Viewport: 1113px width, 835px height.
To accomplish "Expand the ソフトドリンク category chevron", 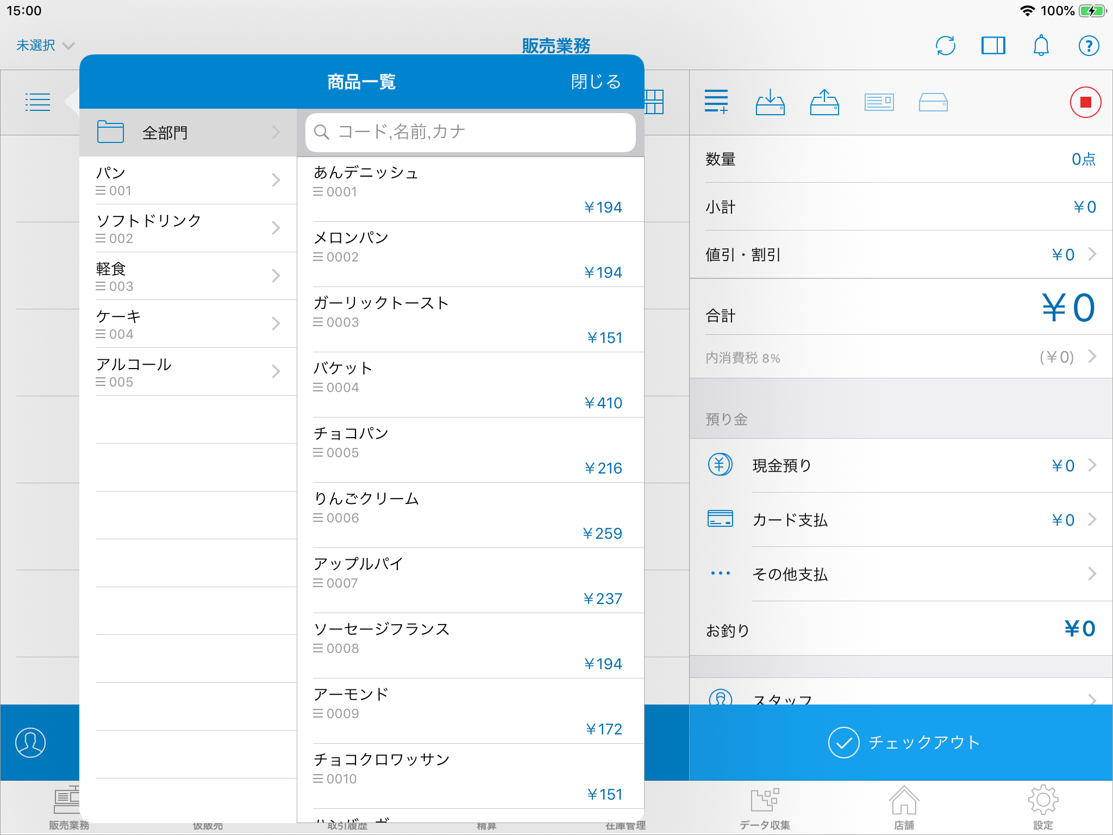I will [276, 228].
